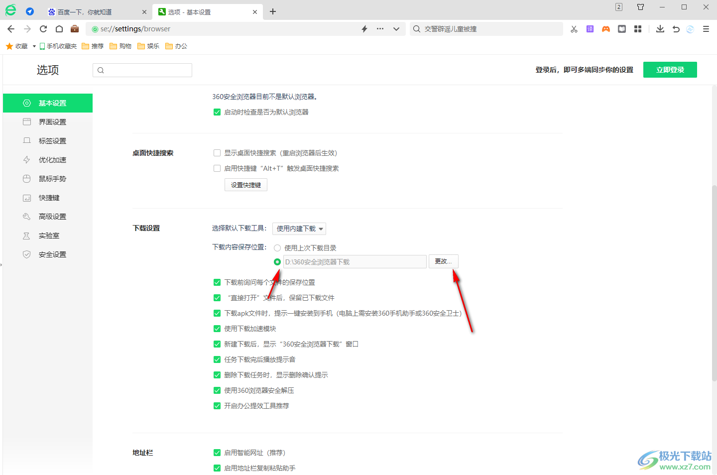Click the search magnifier icon
Viewport: 717px width, 475px height.
click(x=417, y=29)
